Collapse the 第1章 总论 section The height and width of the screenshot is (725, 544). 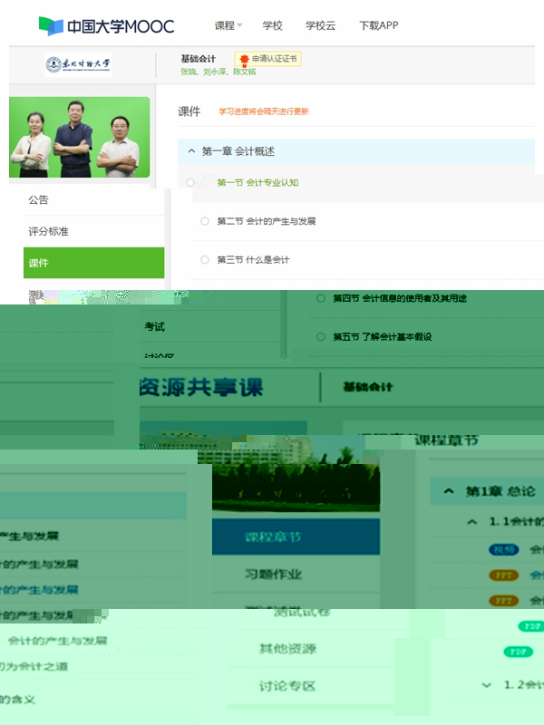point(448,491)
